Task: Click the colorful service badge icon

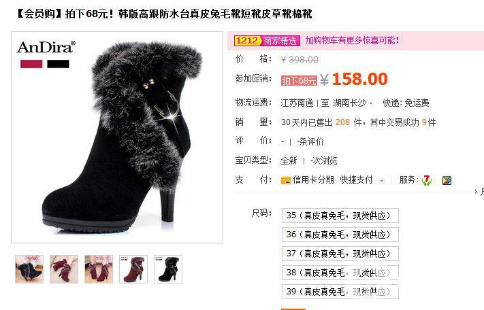Action: (447, 180)
